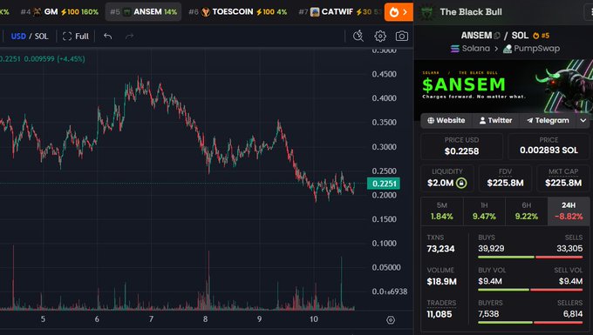Click the #5 trending rank badge
This screenshot has width=593, height=335.
pyautogui.click(x=541, y=36)
